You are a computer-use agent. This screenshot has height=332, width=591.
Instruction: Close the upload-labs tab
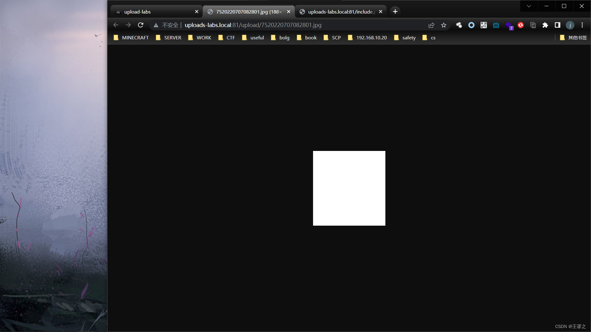pos(197,12)
